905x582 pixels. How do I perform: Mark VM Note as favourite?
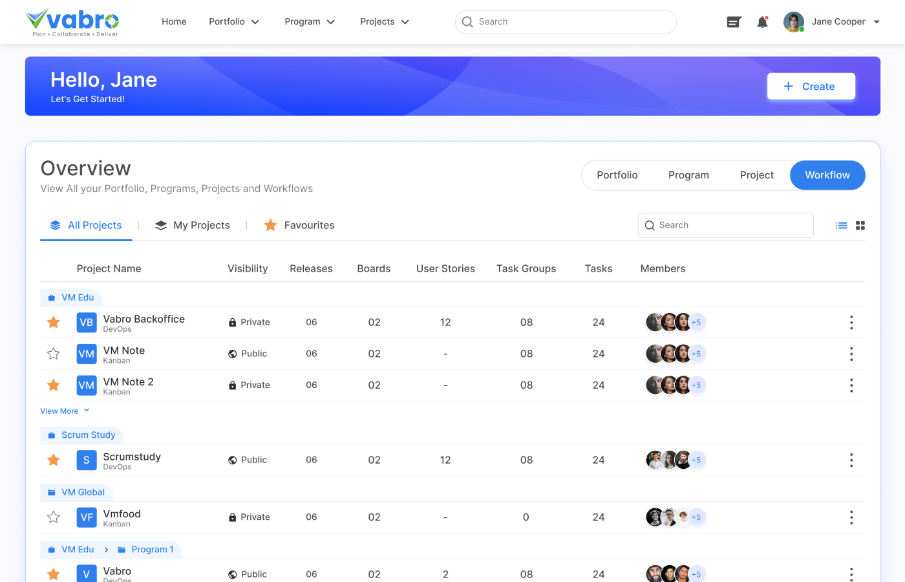[x=54, y=354]
